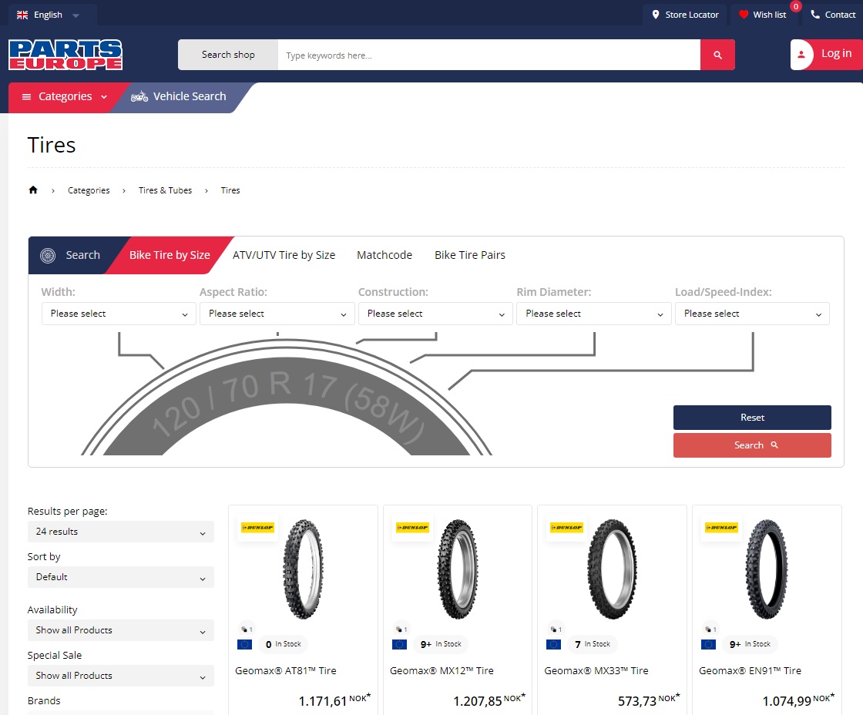863x715 pixels.
Task: Click the '9+ In Stock' badge on Geomax EN91
Action: (750, 645)
